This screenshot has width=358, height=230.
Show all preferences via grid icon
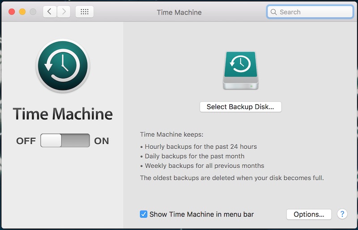coord(85,12)
